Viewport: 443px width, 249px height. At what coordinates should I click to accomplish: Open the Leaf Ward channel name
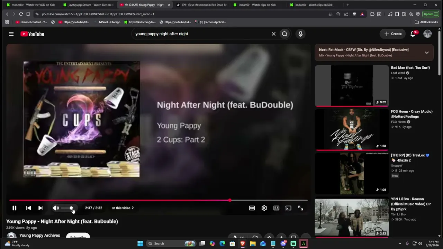398,73
